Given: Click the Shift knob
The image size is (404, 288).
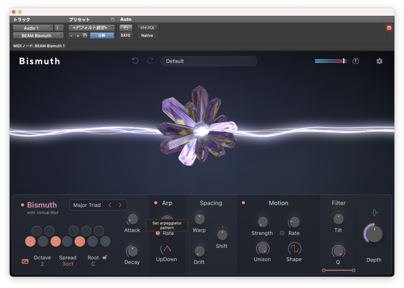Looking at the screenshot, I should 222,235.
